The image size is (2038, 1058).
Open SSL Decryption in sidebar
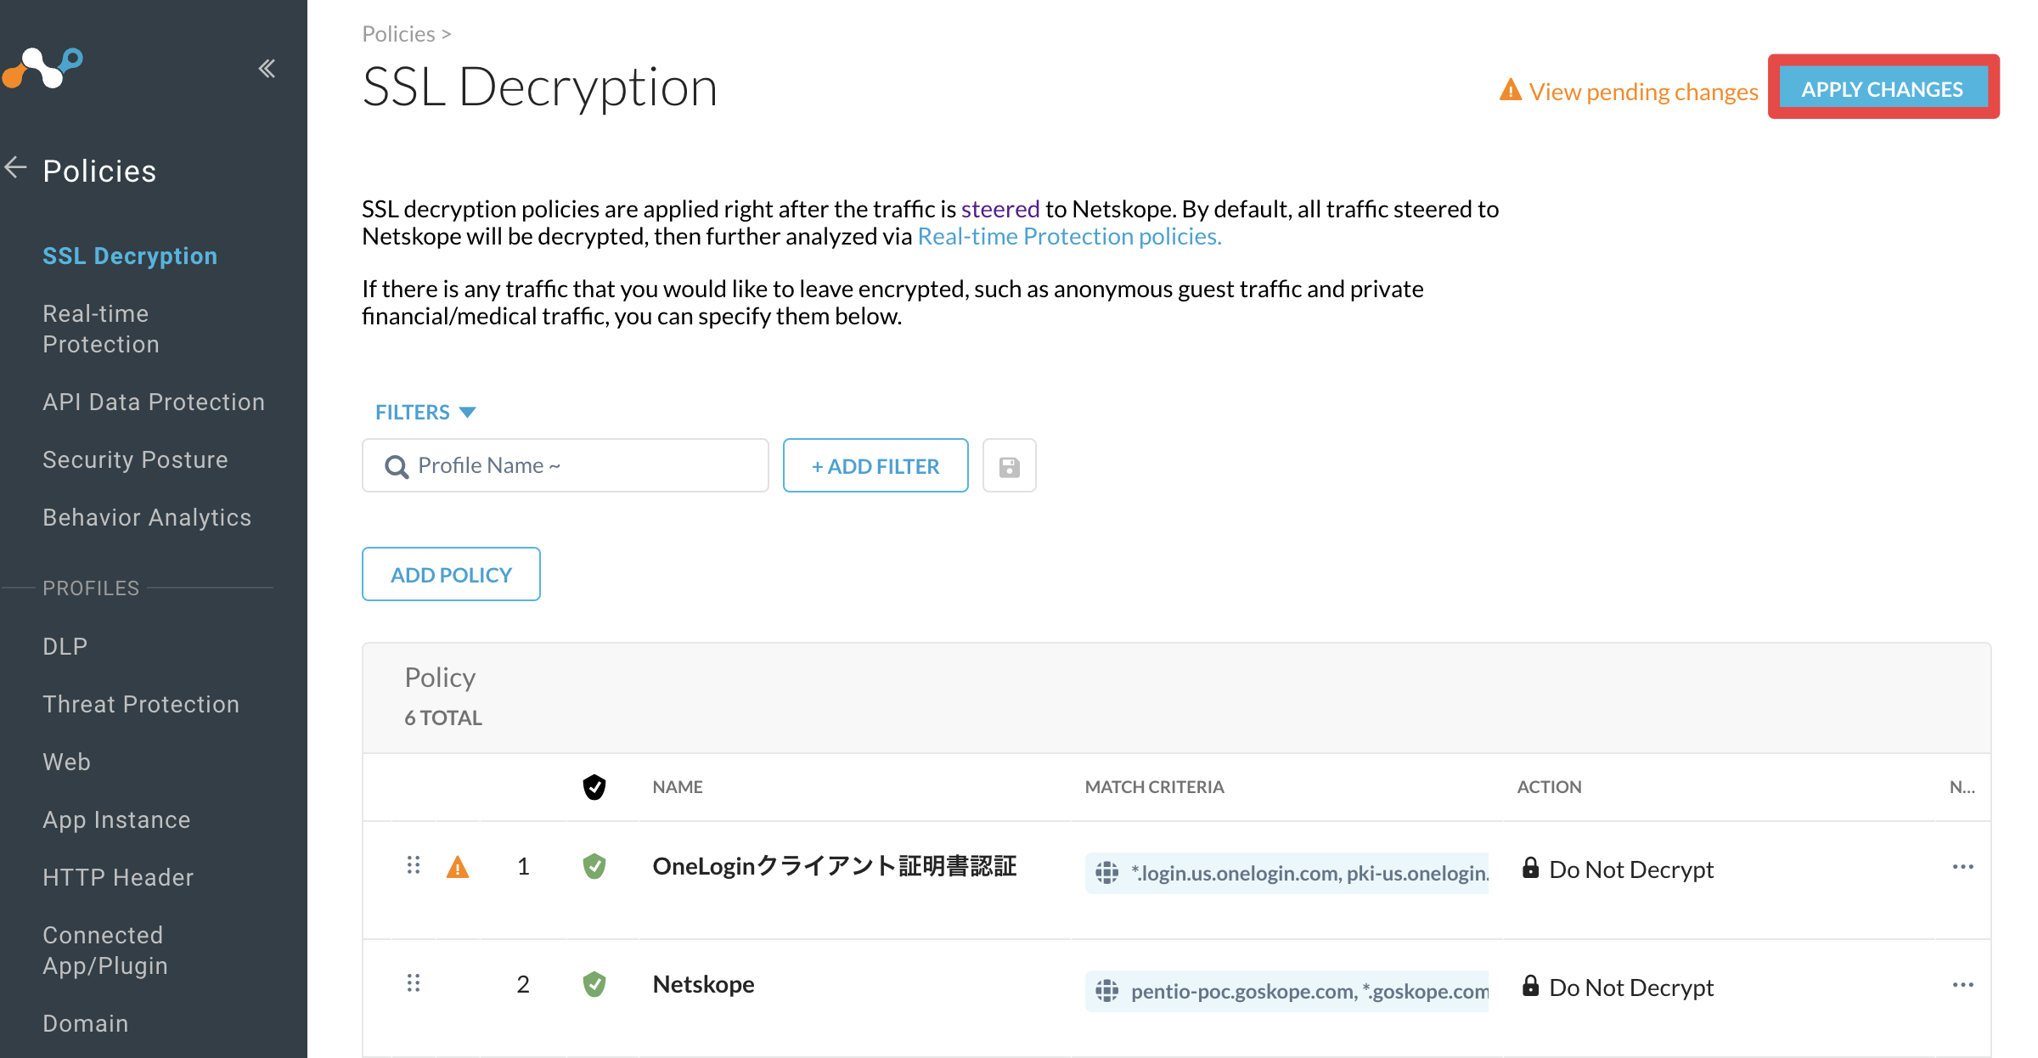(130, 256)
